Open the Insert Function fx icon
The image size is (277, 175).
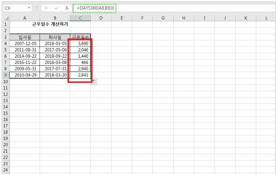pos(67,8)
